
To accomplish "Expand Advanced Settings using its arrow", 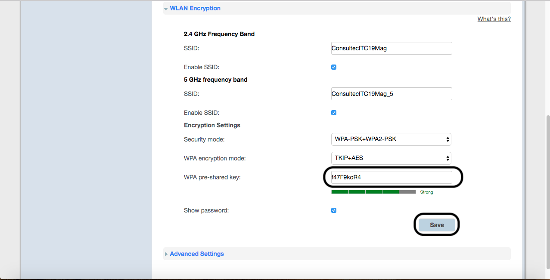I will 166,254.
